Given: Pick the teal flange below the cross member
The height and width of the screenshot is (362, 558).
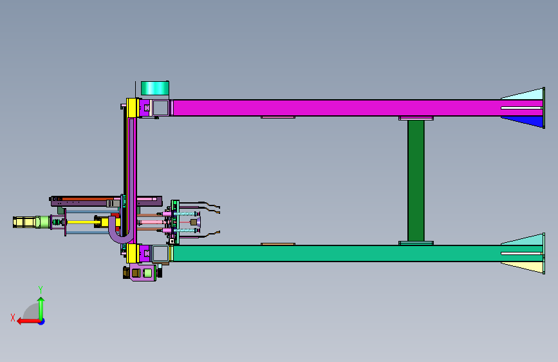Looking at the screenshot, I should click(x=416, y=243).
